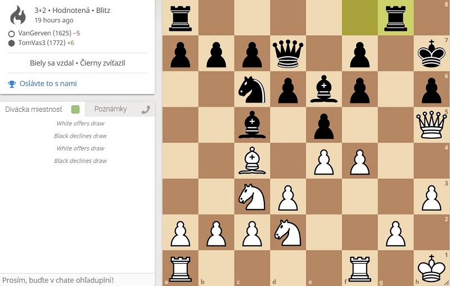Open VanGerven's player profile

[x=35, y=33]
